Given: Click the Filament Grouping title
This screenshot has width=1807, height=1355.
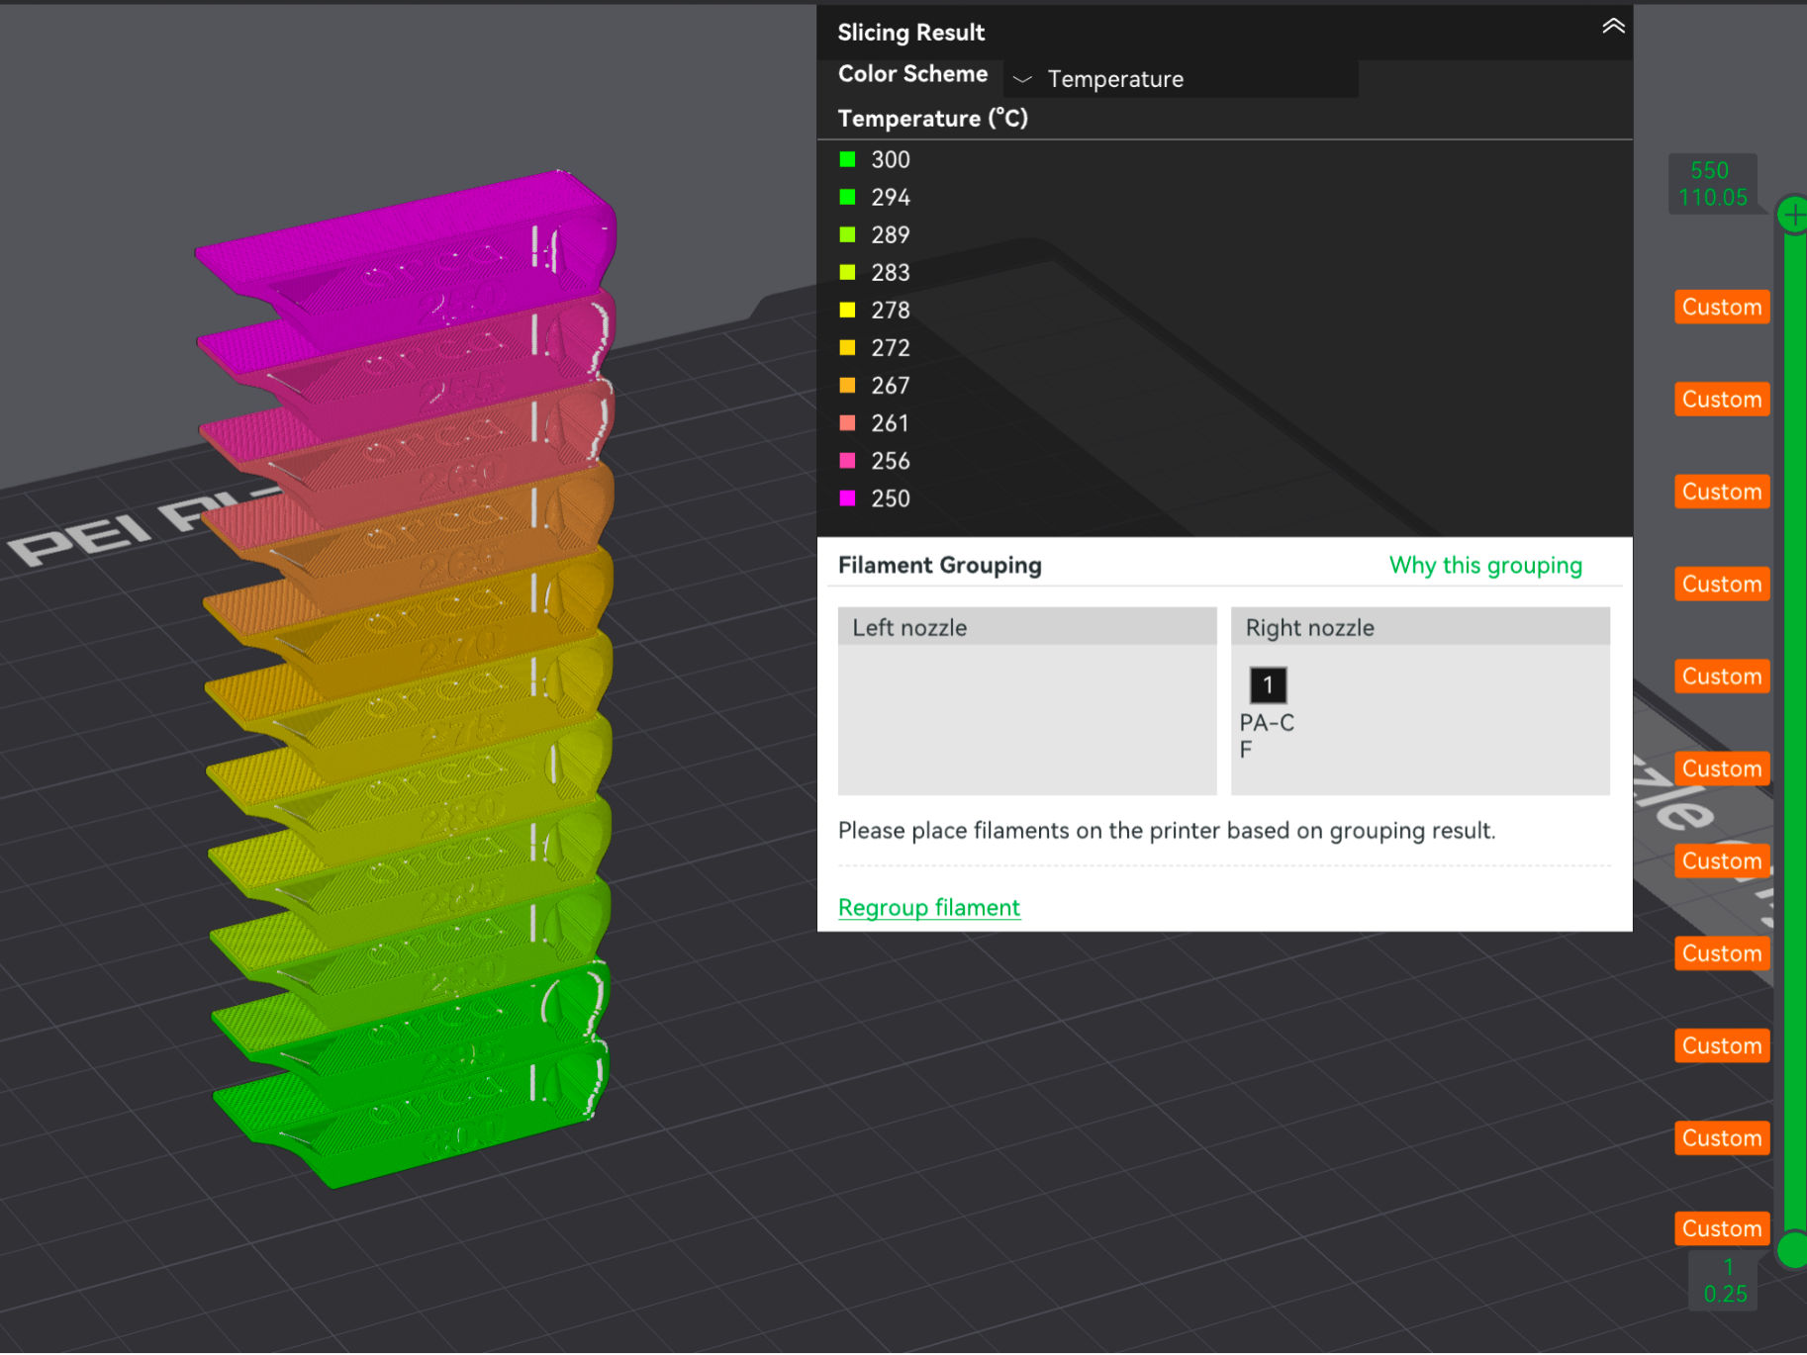Looking at the screenshot, I should [939, 565].
